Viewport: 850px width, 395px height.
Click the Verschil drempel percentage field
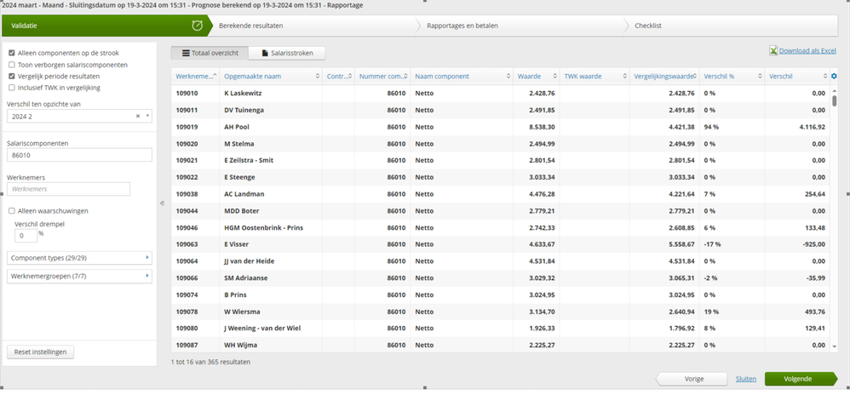point(26,235)
